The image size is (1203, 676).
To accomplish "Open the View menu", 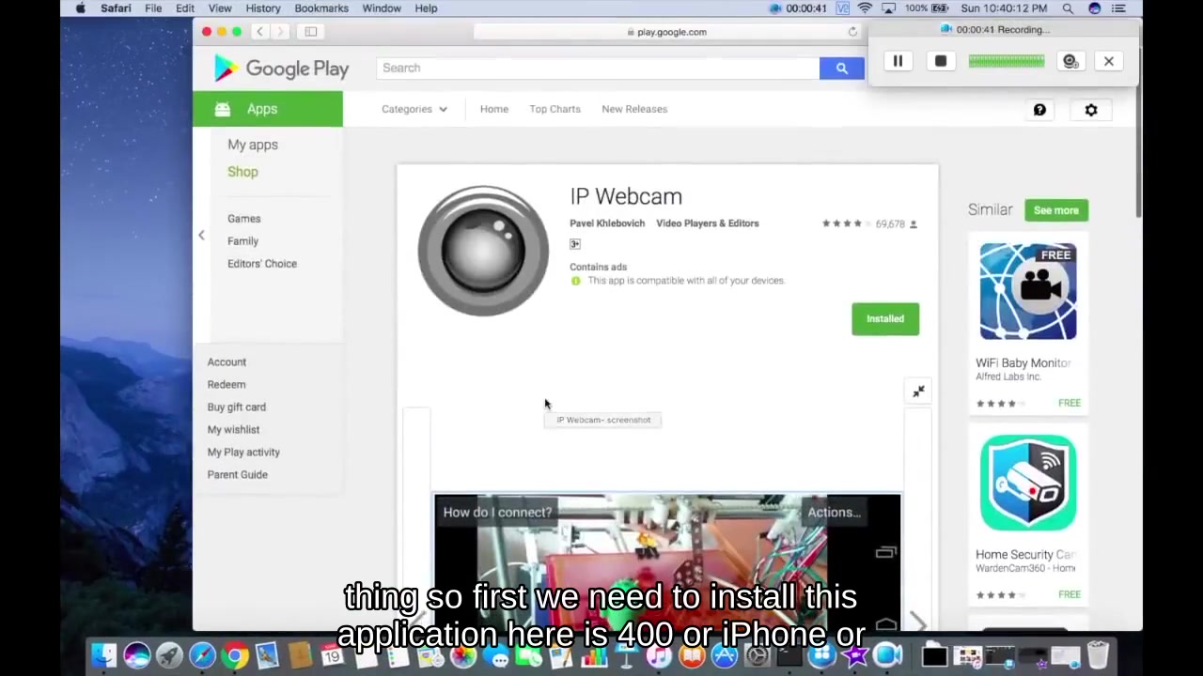I will tap(220, 8).
